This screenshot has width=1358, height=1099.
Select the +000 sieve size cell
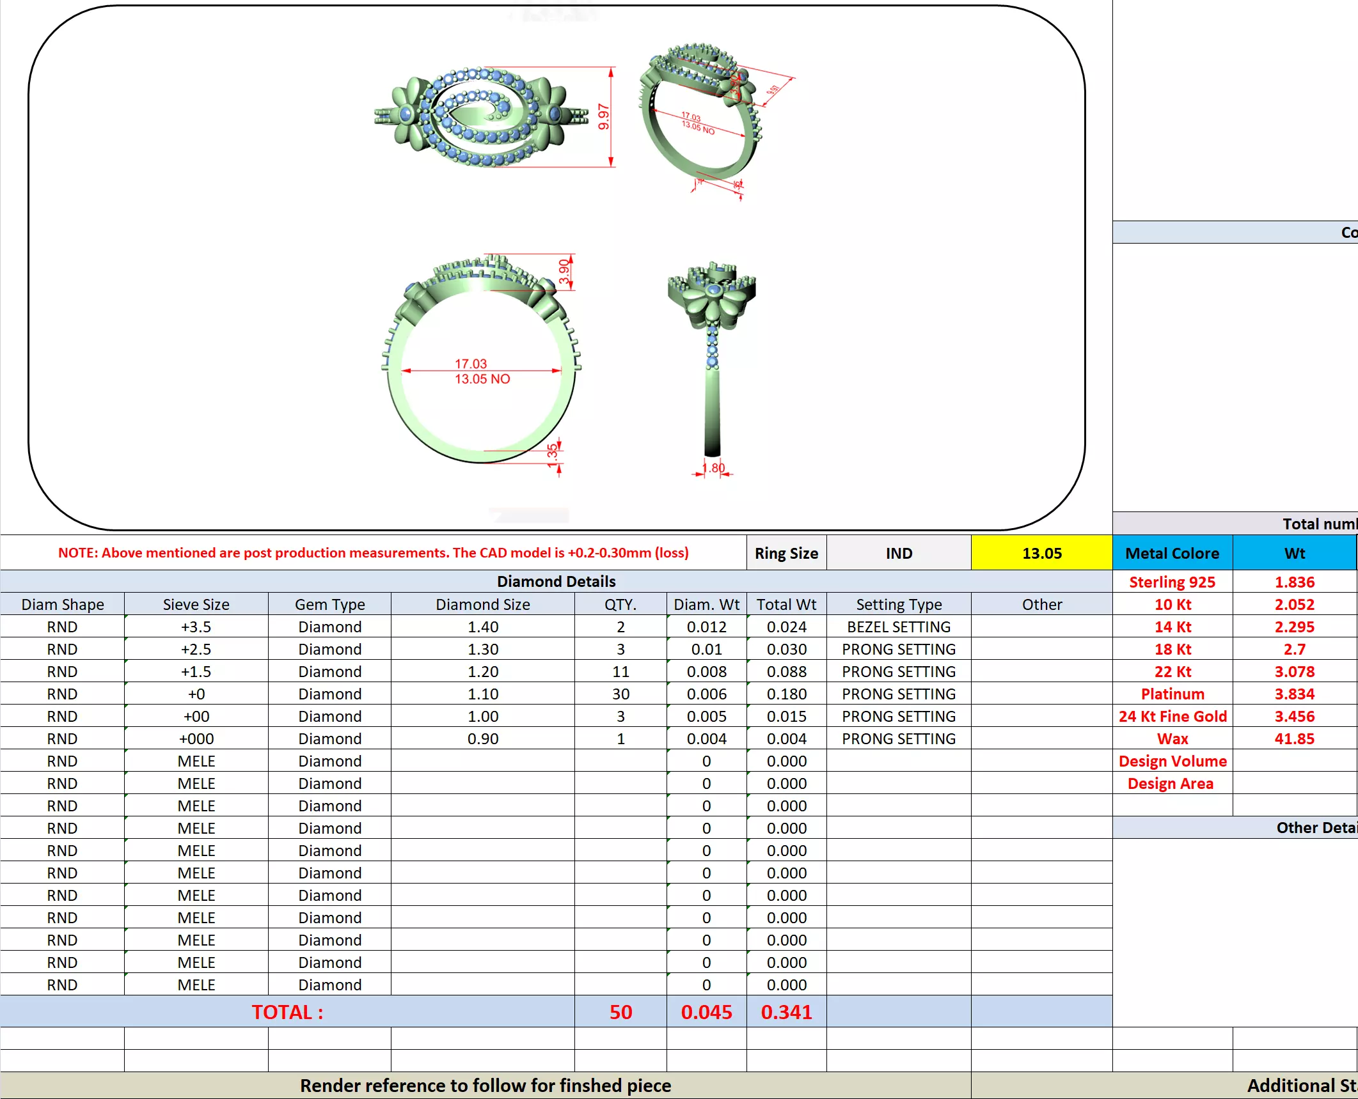(196, 738)
